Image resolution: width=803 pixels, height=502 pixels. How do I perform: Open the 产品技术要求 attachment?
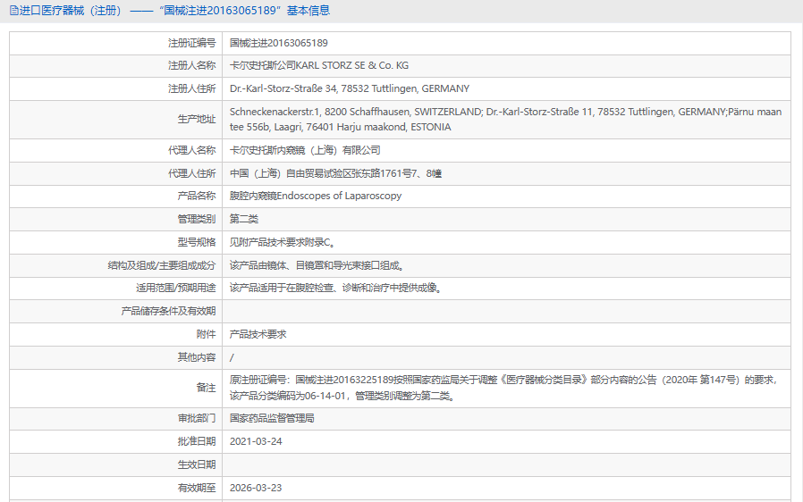[x=258, y=334]
